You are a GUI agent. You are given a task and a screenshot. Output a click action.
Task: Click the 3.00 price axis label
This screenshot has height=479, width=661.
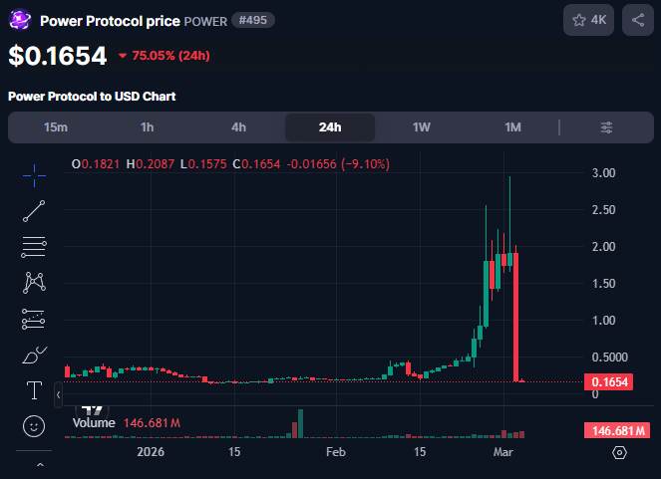pos(603,173)
